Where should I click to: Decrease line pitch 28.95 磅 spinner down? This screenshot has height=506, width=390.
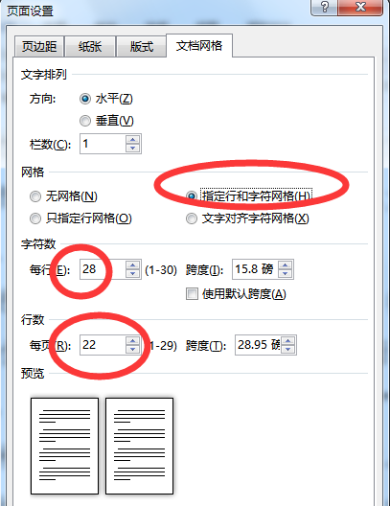coord(288,350)
